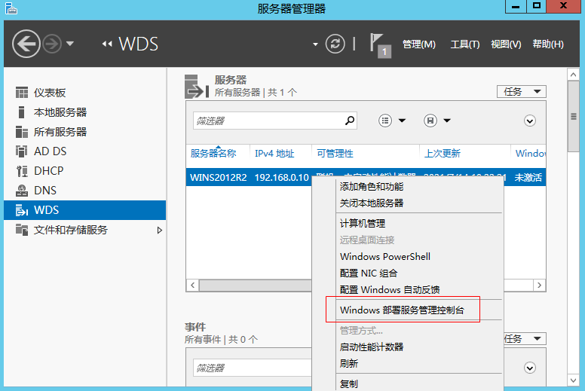The height and width of the screenshot is (391, 585).
Task: Choose Windows PowerShell from context menu
Action: [385, 256]
